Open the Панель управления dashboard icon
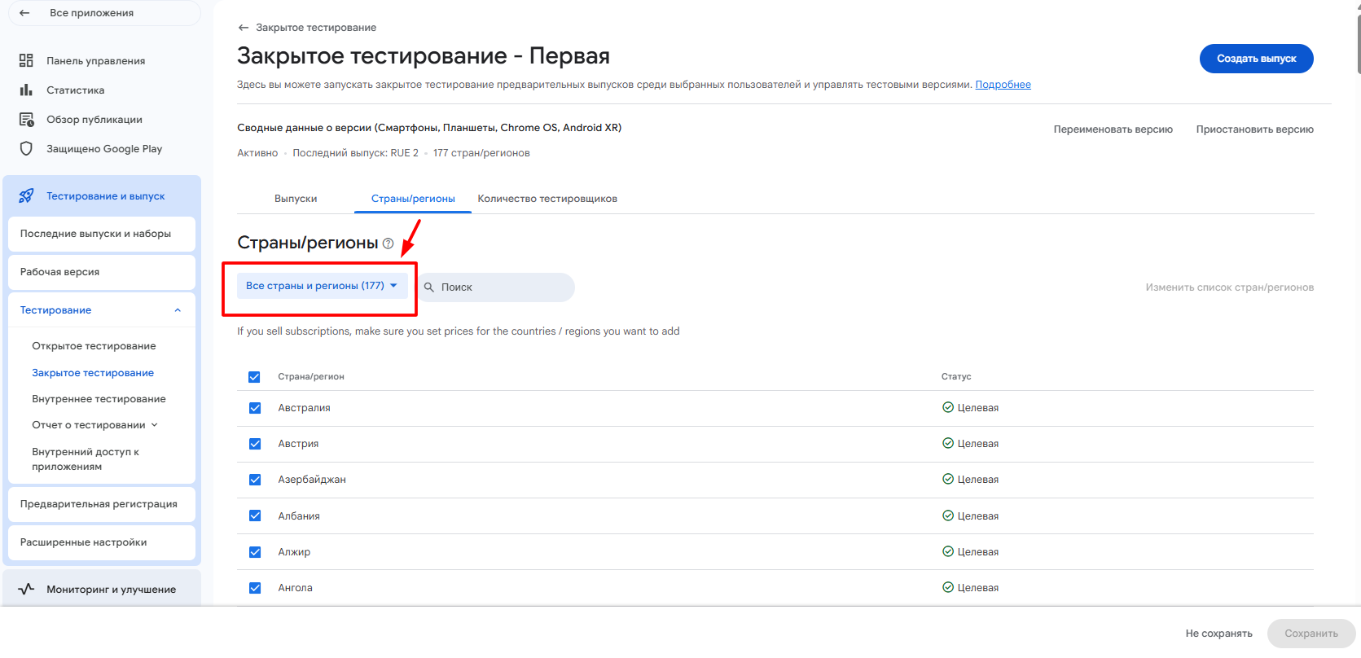 [x=26, y=60]
